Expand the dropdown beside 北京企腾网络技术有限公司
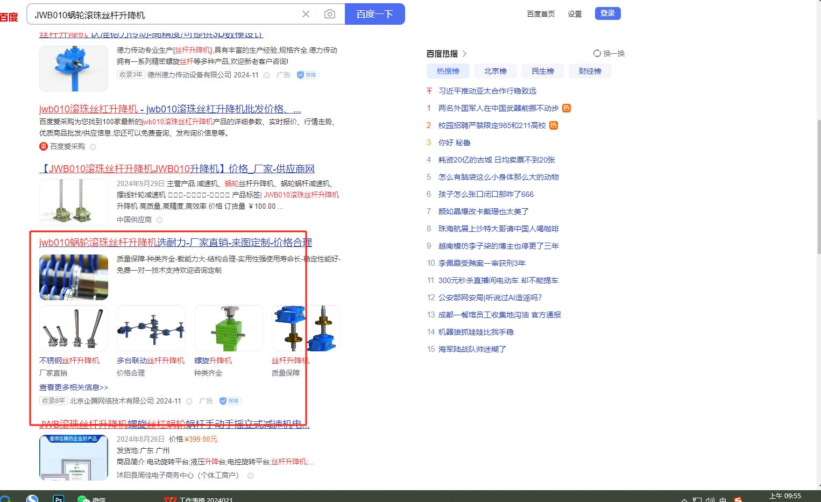This screenshot has height=502, width=821. (x=189, y=401)
